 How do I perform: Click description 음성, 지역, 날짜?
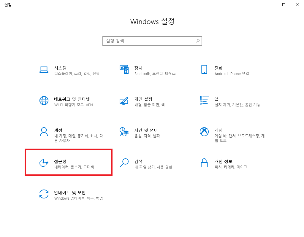(x=147, y=136)
